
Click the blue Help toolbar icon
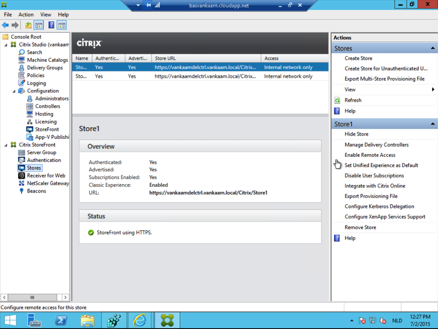[x=51, y=25]
